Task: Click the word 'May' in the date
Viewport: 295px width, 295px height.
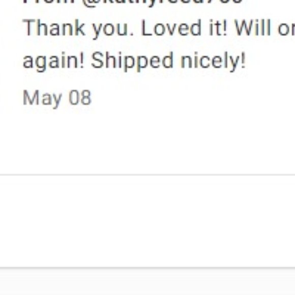Action: coord(42,99)
